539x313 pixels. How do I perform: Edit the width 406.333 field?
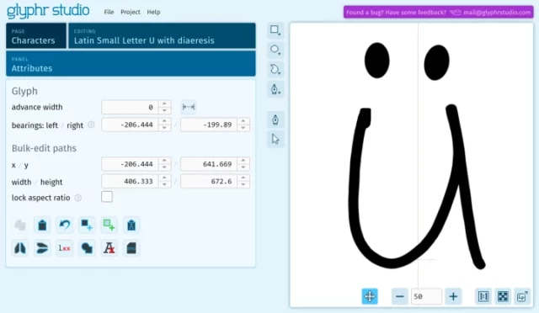point(130,182)
